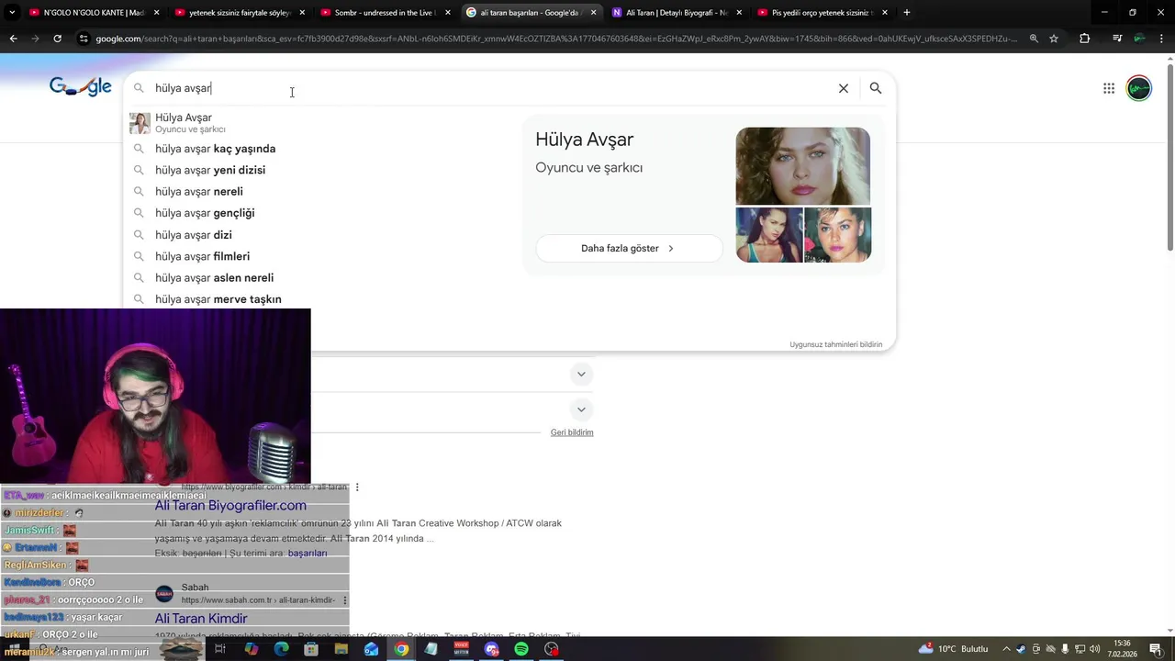Open Google Chrome from the taskbar
This screenshot has width=1175, height=661.
point(401,649)
